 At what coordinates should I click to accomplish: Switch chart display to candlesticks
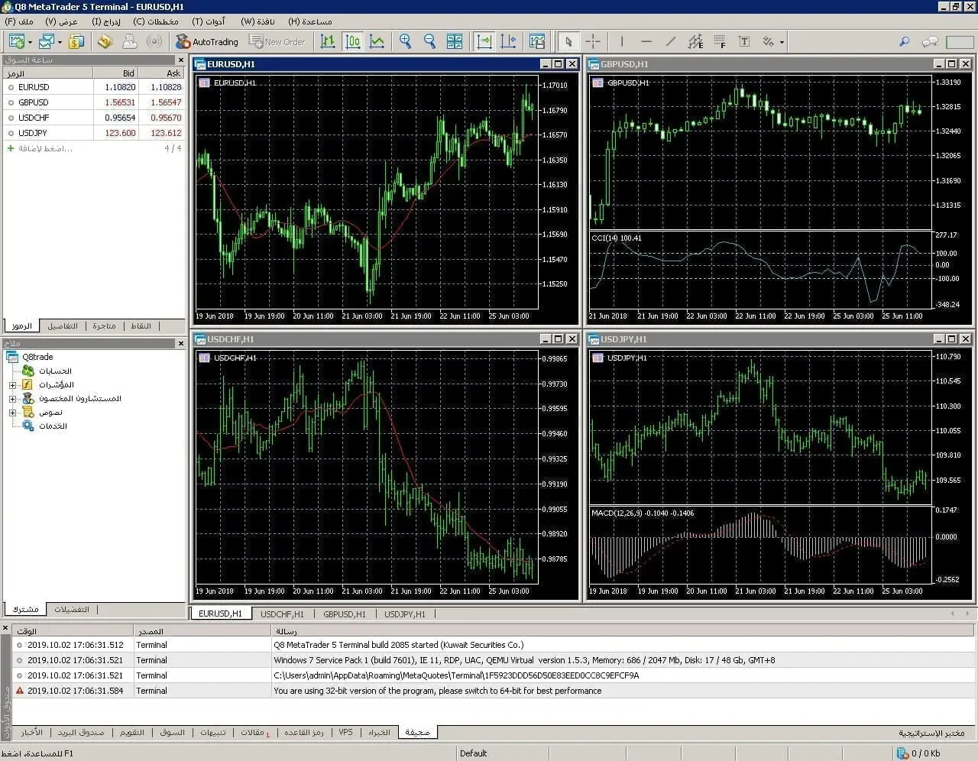[353, 41]
